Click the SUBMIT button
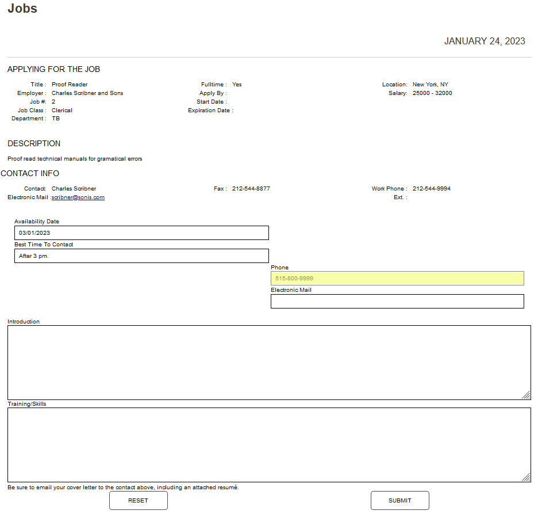 [x=399, y=500]
